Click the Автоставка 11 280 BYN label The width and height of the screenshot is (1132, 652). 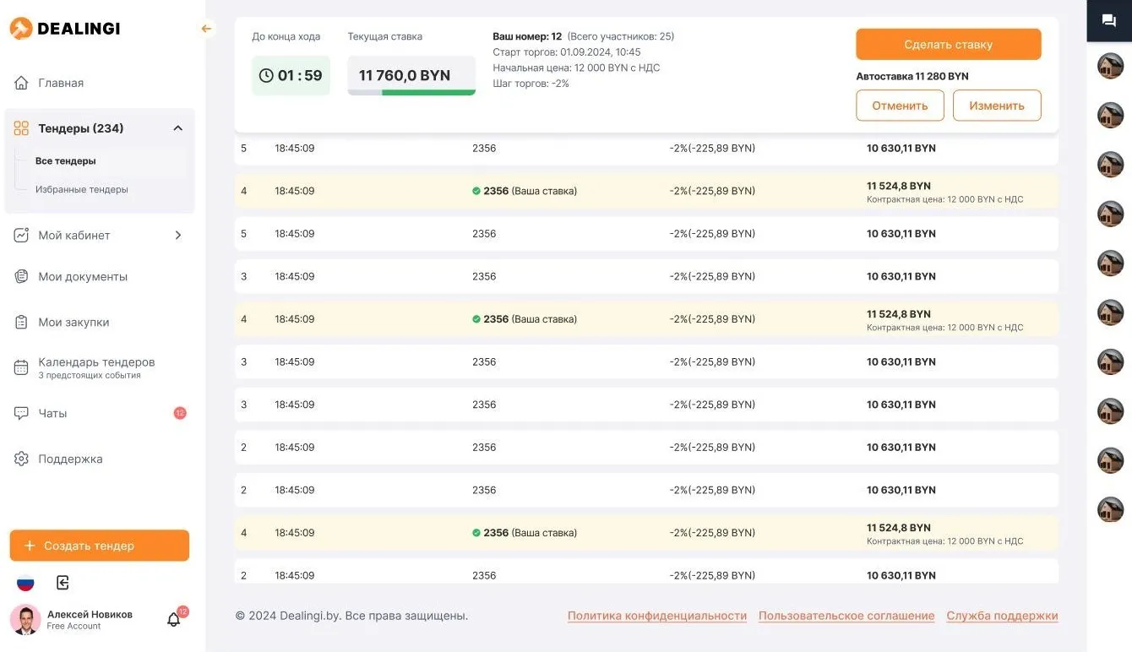click(912, 76)
